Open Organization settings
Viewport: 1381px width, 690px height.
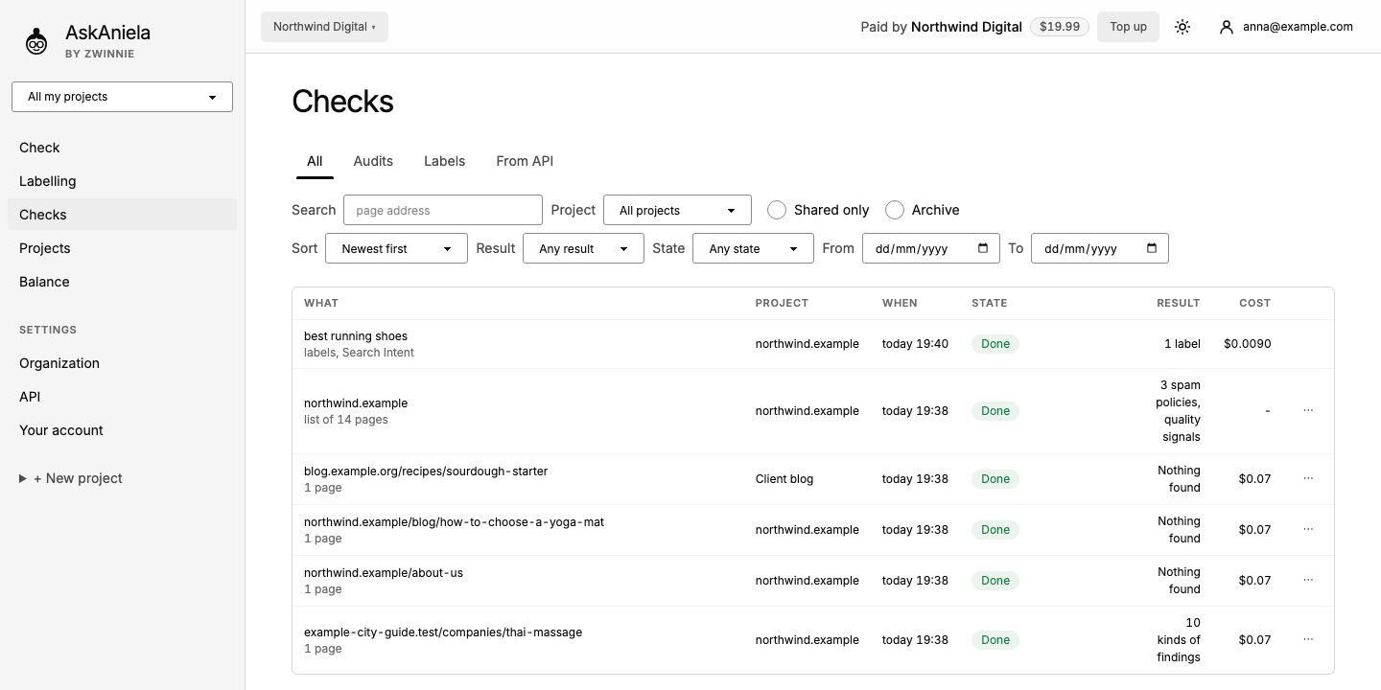pos(122,363)
